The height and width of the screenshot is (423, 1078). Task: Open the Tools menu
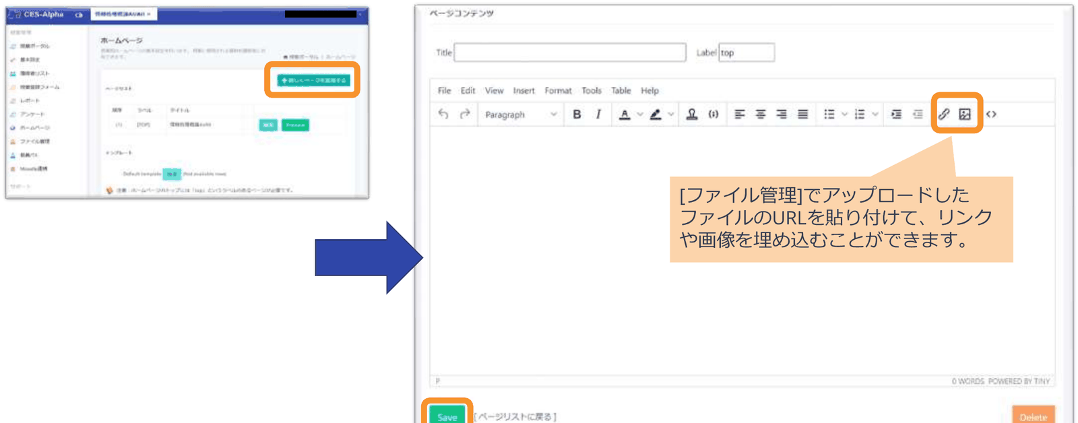(592, 91)
